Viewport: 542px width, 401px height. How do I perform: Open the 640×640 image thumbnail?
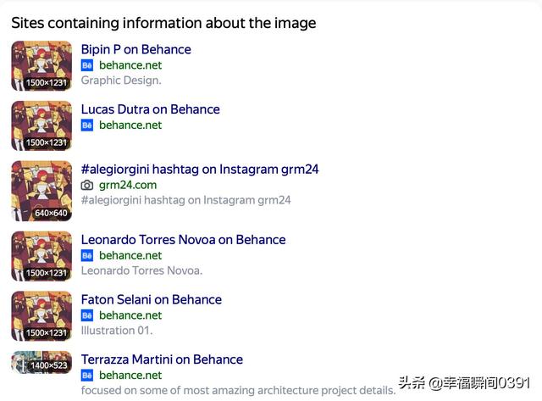[41, 191]
